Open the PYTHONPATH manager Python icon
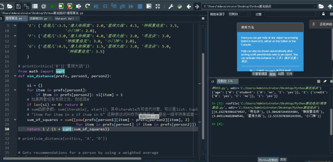 (179, 6)
